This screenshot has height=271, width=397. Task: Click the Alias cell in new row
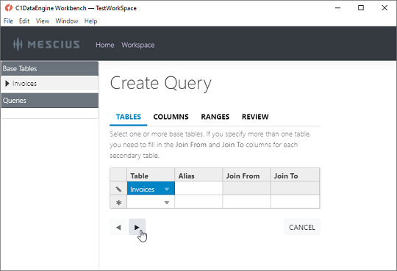point(198,201)
